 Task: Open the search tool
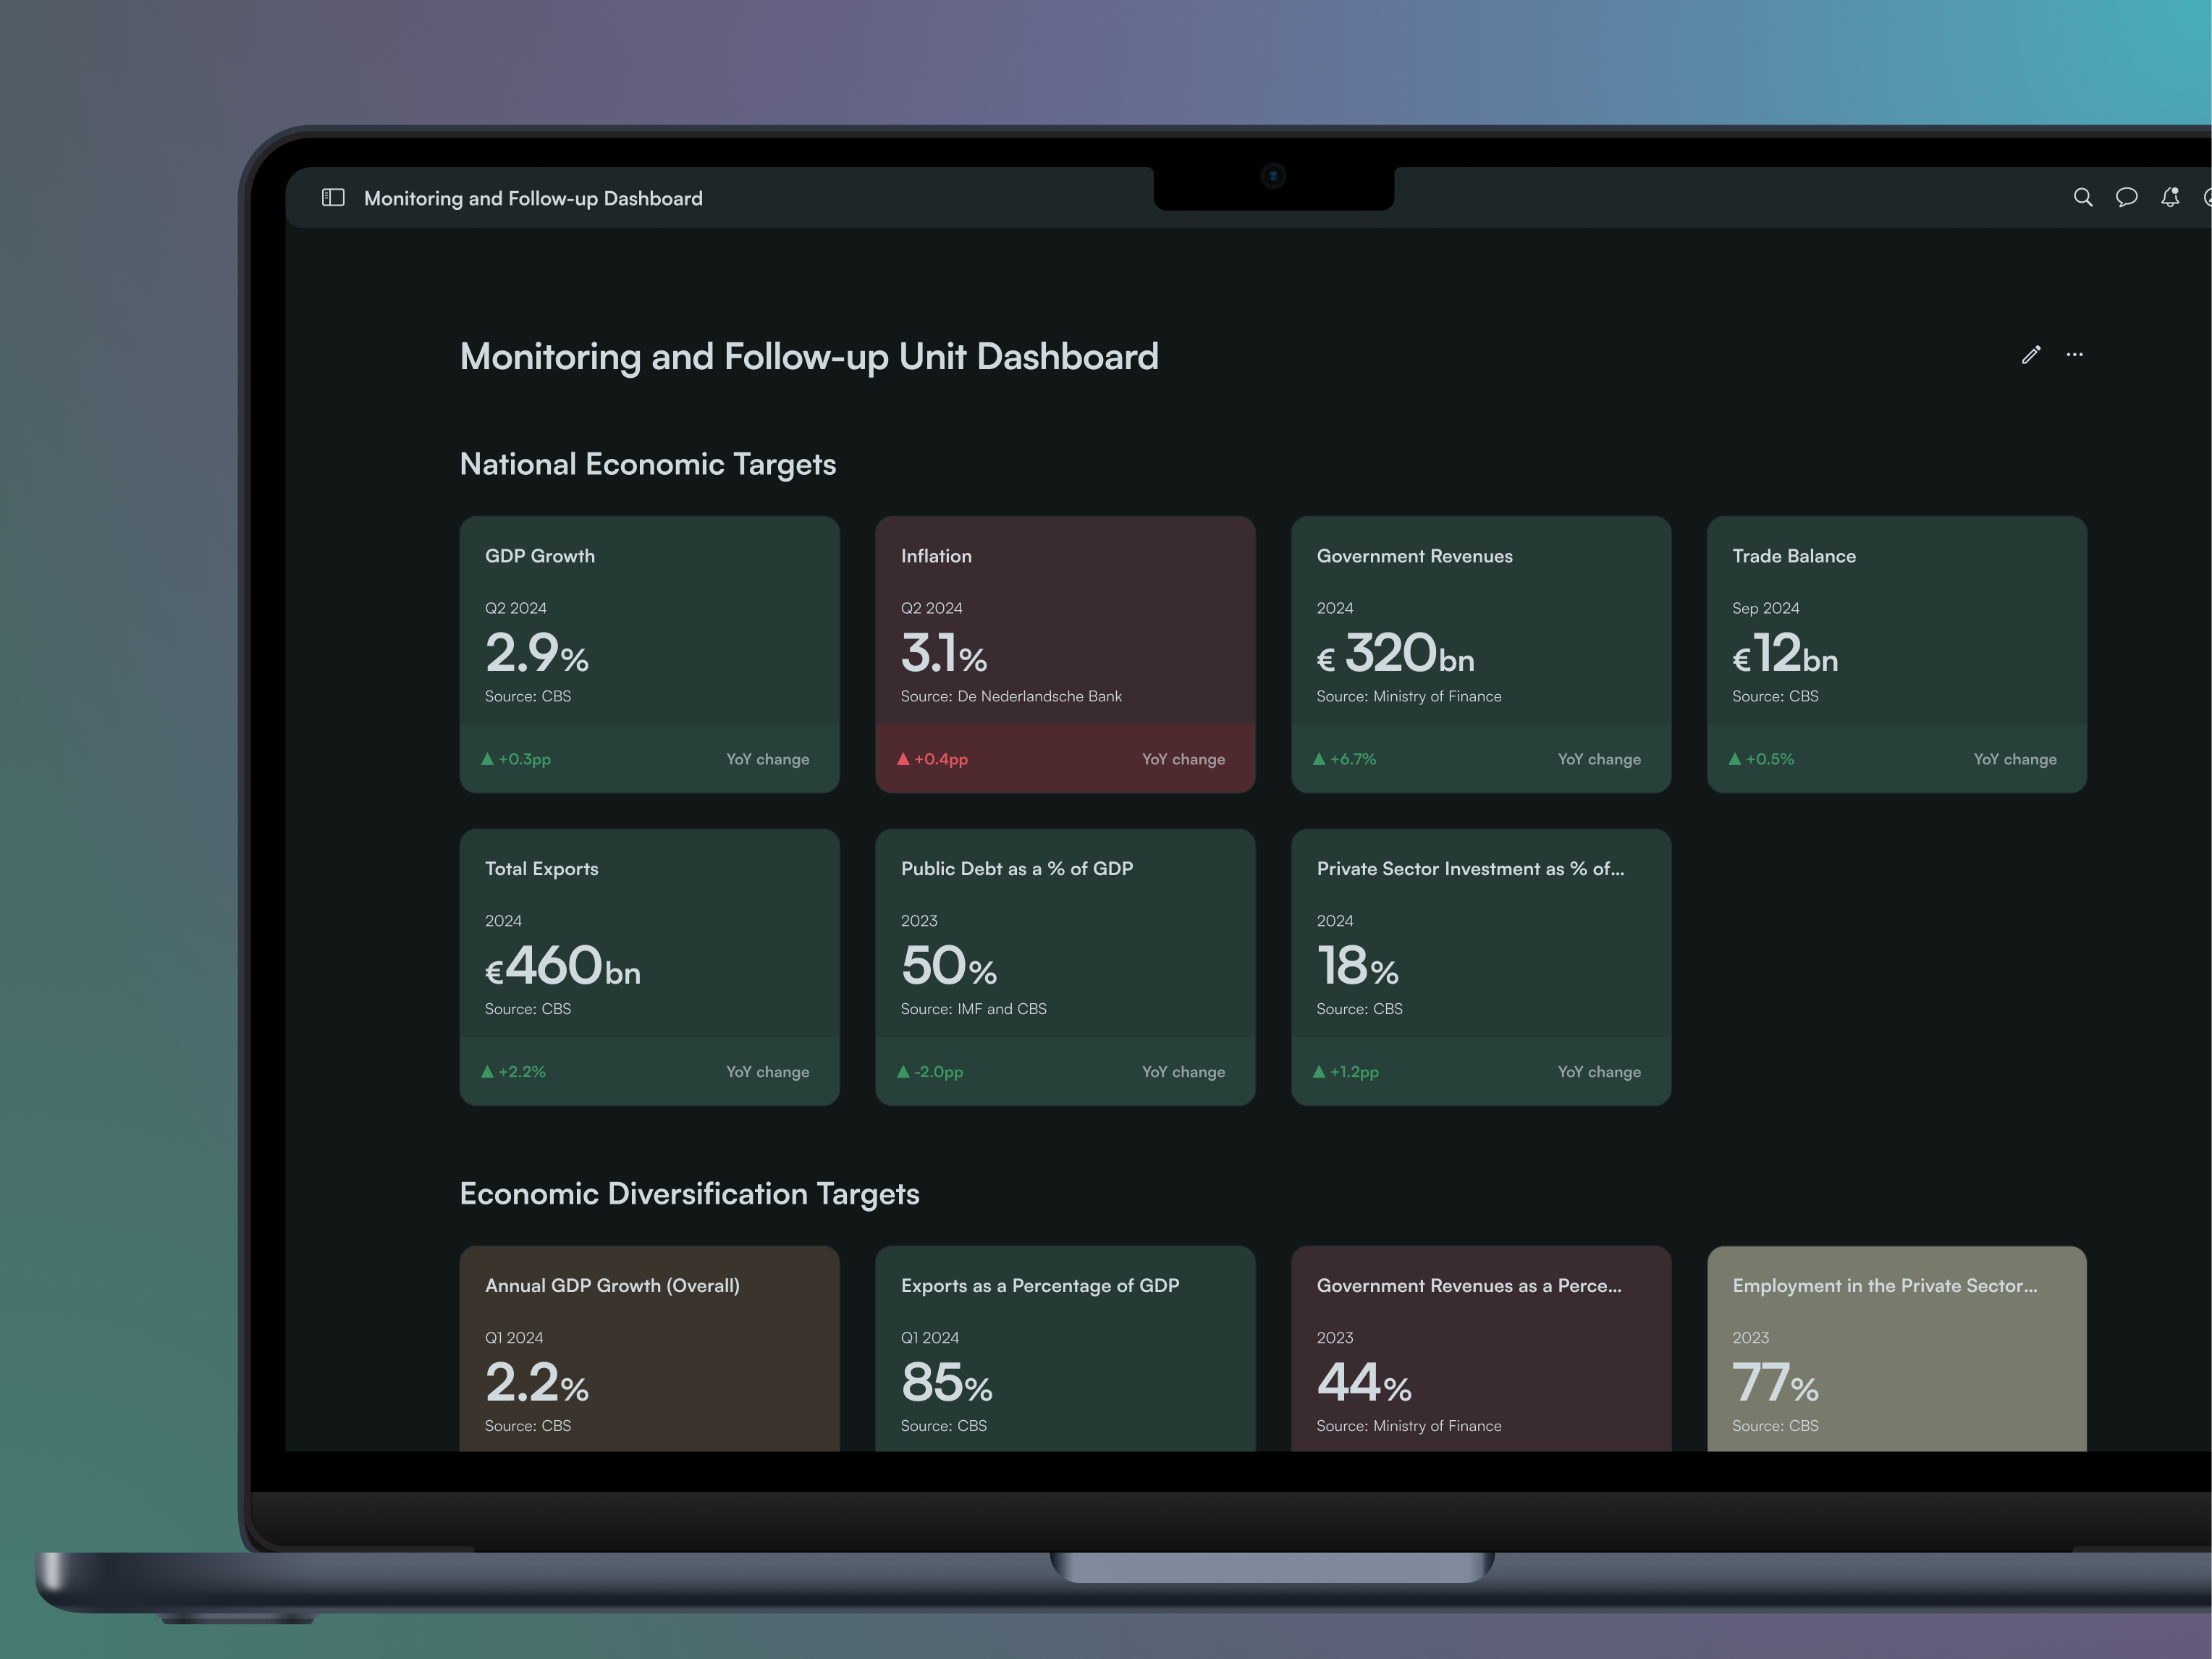tap(2084, 198)
